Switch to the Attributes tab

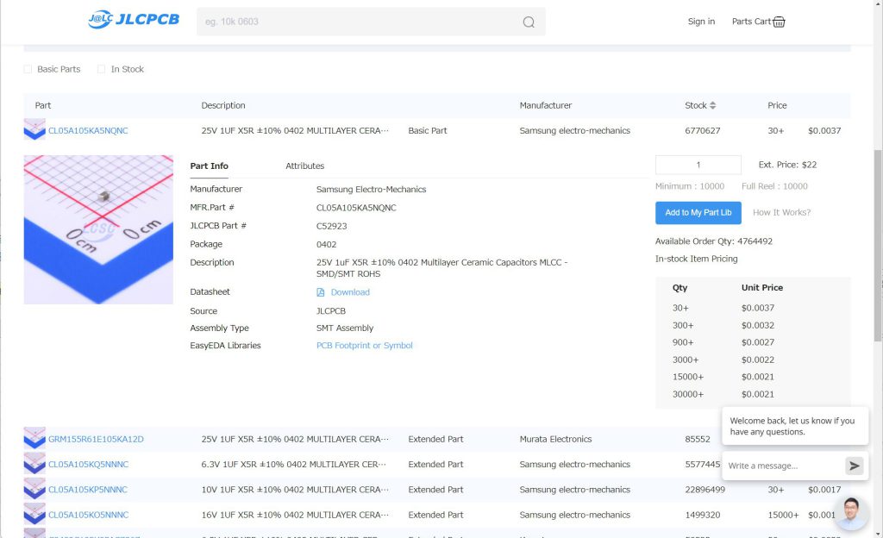tap(304, 166)
